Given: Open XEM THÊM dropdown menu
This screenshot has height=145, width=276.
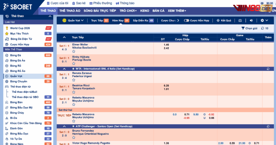Looking at the screenshot, I should coord(177,11).
